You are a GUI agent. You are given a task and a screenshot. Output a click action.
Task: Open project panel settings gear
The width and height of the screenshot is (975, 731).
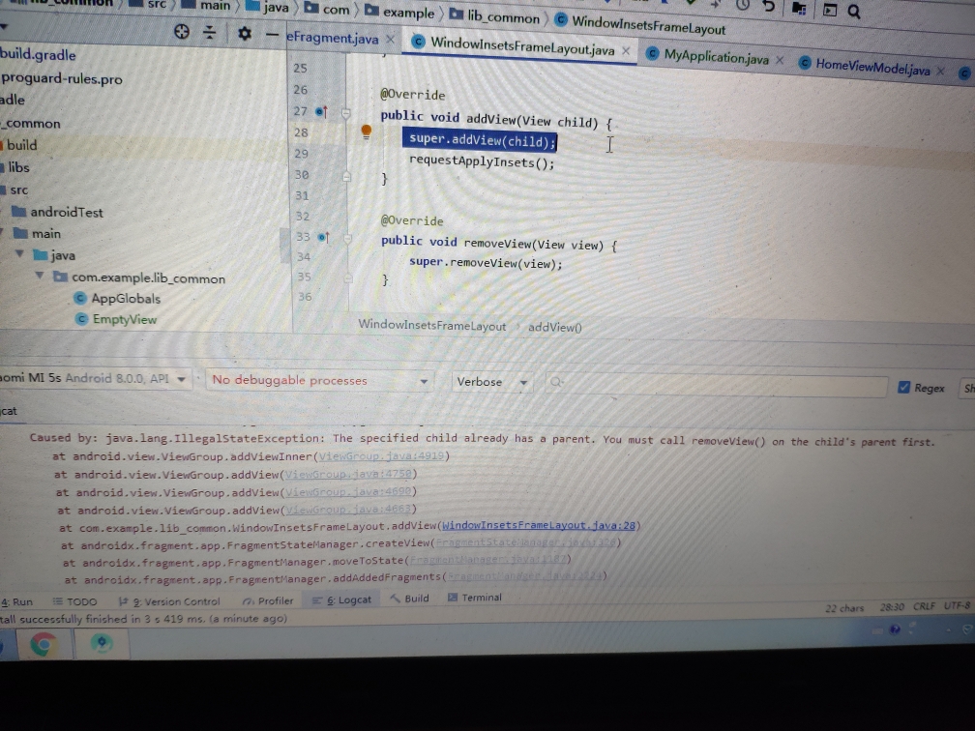pyautogui.click(x=245, y=34)
